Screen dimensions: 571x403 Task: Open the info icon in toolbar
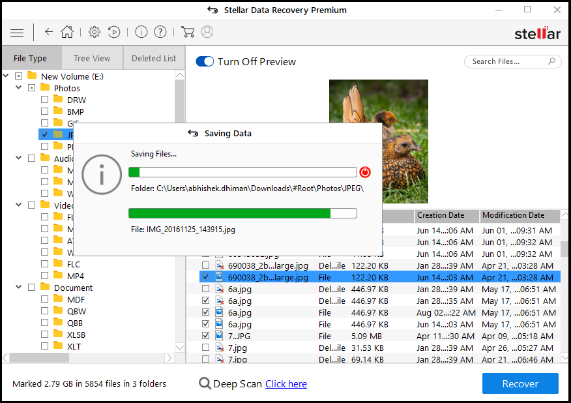(141, 32)
